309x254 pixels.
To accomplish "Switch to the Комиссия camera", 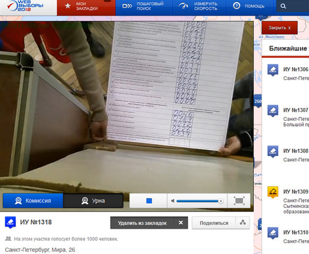I will pos(33,201).
